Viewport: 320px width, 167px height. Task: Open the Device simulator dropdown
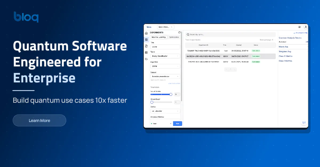coord(165,111)
